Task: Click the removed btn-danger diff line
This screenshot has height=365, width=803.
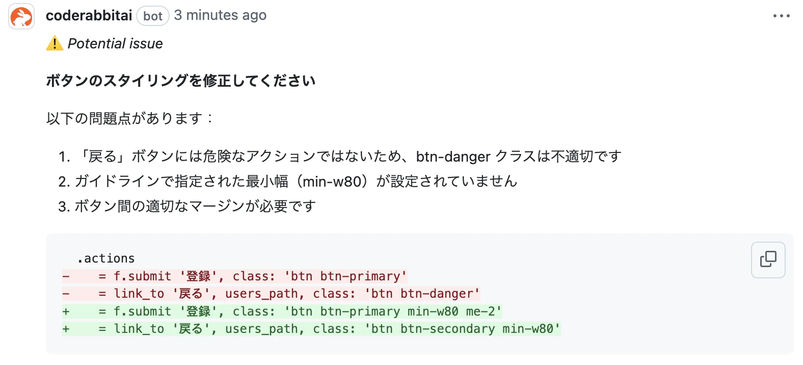Action: [x=271, y=293]
